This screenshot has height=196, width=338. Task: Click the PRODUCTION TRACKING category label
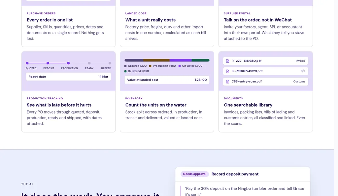pyautogui.click(x=45, y=98)
